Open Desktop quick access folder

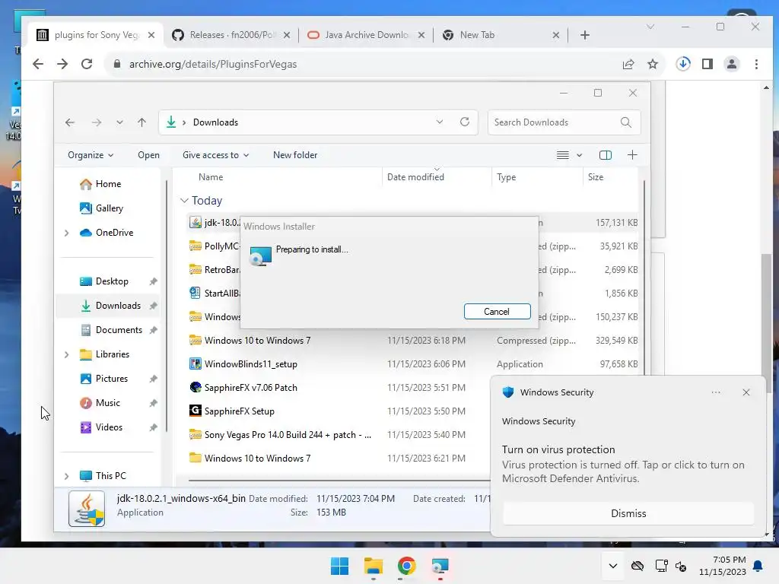pos(112,281)
